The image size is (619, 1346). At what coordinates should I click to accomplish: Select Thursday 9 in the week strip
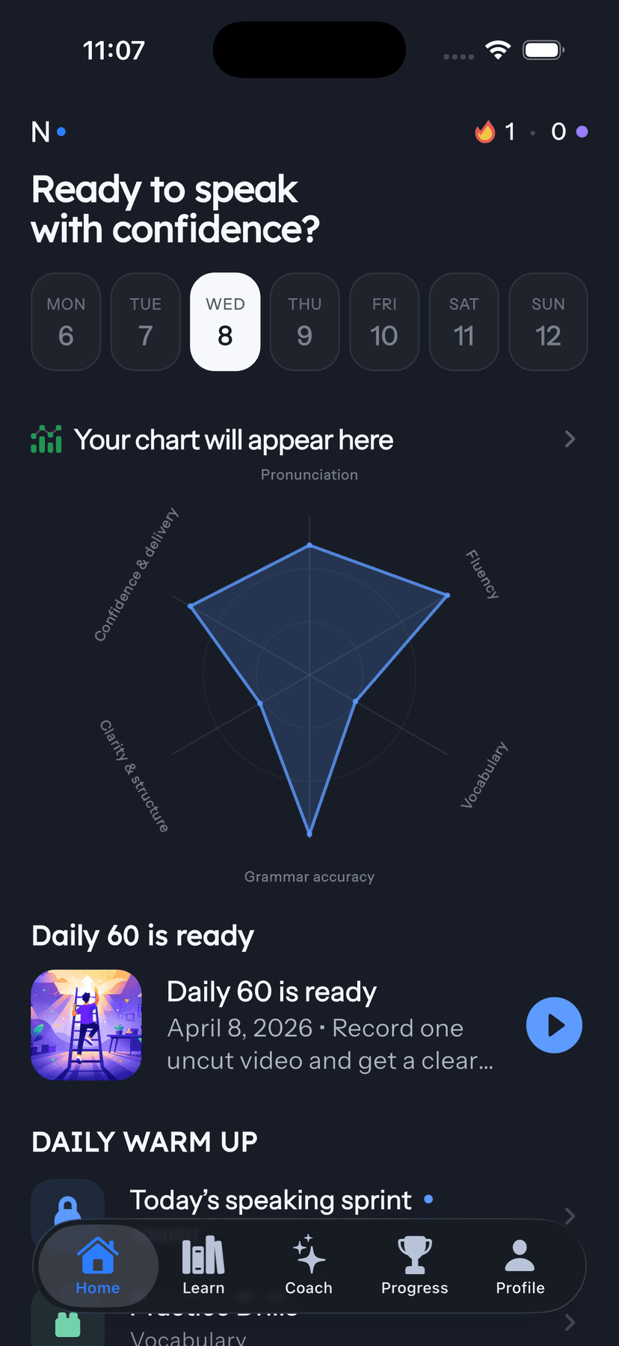(305, 322)
